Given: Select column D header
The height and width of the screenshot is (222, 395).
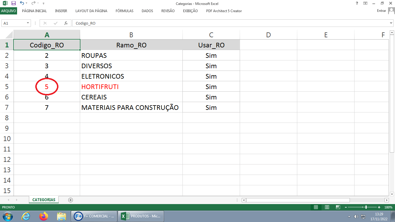Looking at the screenshot, I should (x=268, y=35).
